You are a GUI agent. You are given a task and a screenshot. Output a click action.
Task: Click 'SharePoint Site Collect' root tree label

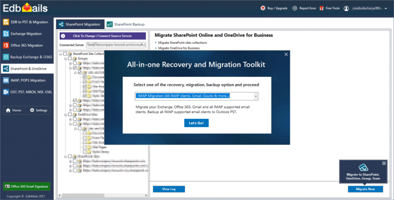88,54
